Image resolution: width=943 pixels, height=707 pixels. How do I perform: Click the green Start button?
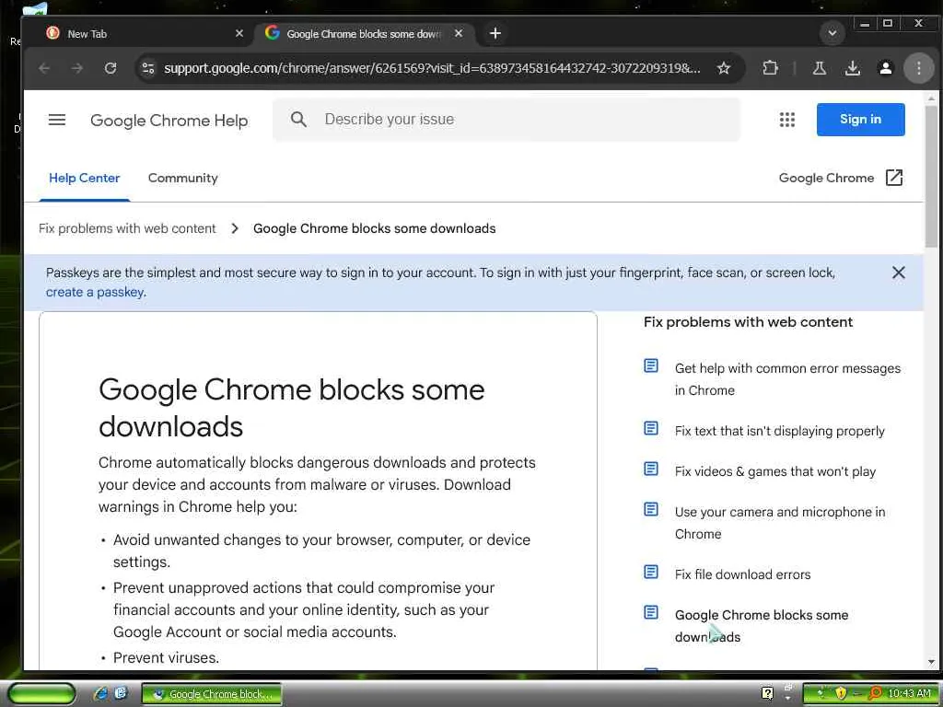click(41, 694)
